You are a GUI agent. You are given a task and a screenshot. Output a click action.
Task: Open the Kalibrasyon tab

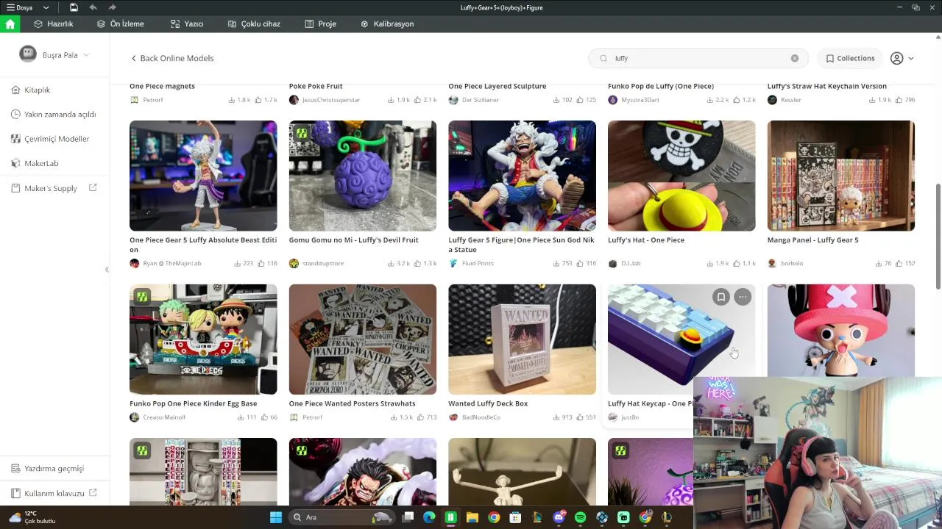tap(387, 24)
